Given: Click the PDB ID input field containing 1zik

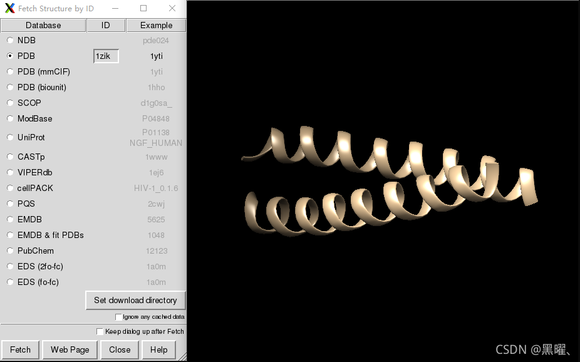Looking at the screenshot, I should coord(106,56).
